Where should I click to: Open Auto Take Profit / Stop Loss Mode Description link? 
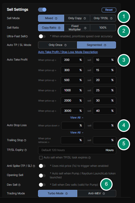68,52
